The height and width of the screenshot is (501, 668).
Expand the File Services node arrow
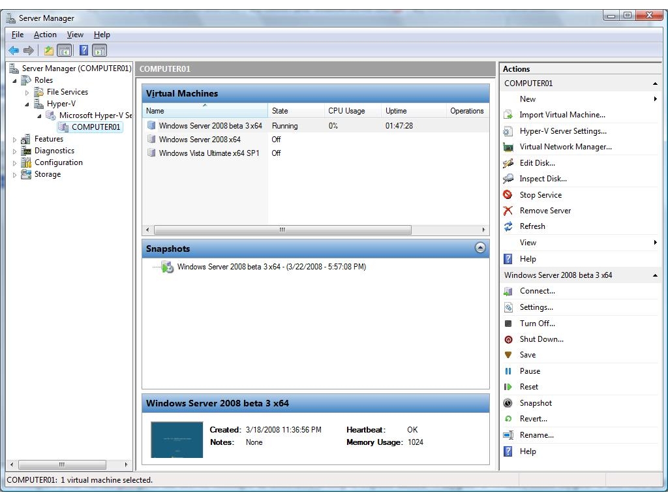pyautogui.click(x=27, y=93)
